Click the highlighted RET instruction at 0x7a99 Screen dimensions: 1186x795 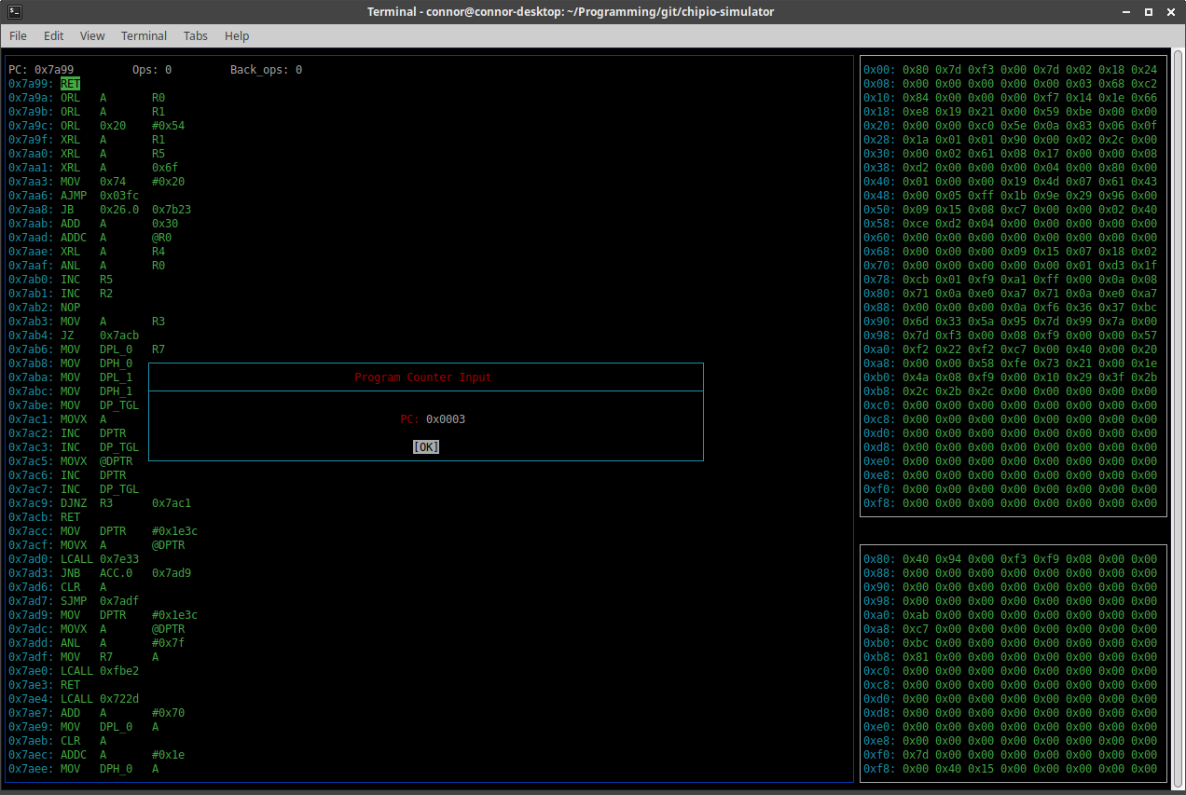[x=71, y=84]
